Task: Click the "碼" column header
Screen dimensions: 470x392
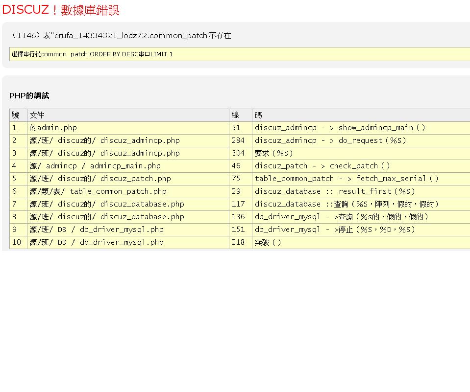Action: 361,115
